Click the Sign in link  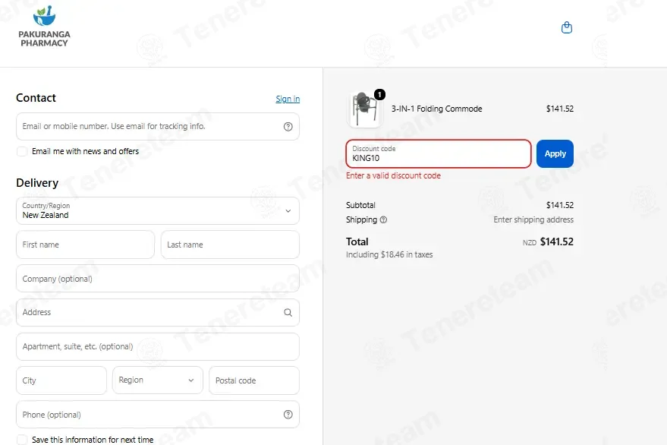coord(288,99)
